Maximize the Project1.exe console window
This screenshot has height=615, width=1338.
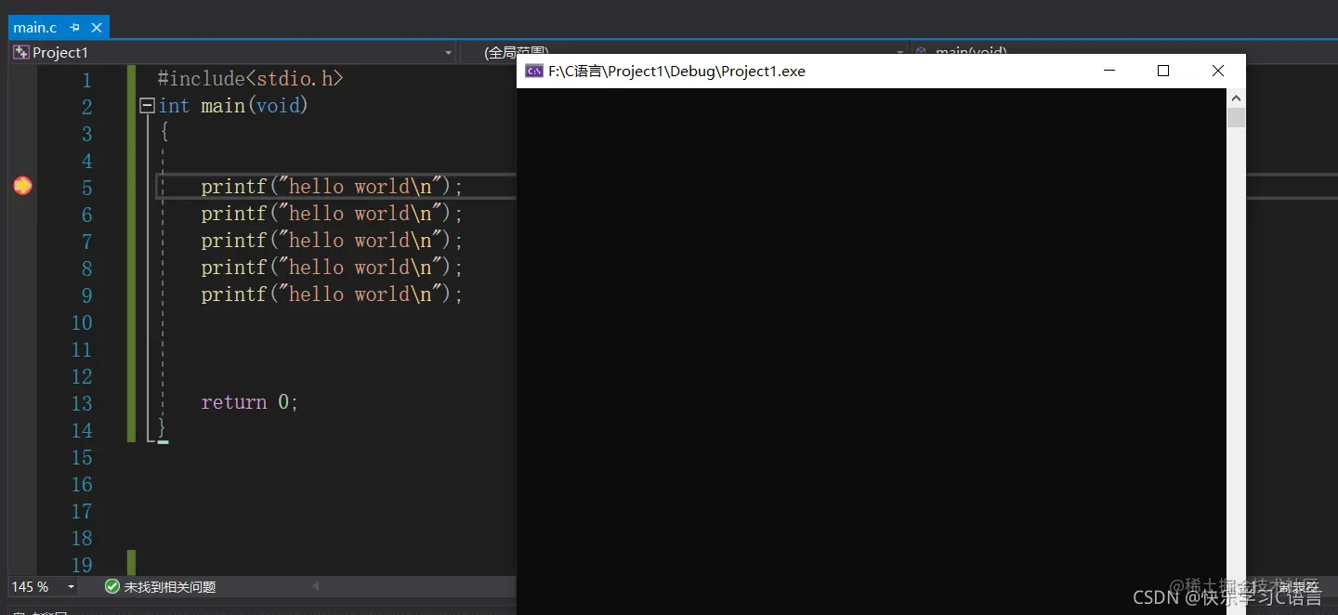(1162, 71)
